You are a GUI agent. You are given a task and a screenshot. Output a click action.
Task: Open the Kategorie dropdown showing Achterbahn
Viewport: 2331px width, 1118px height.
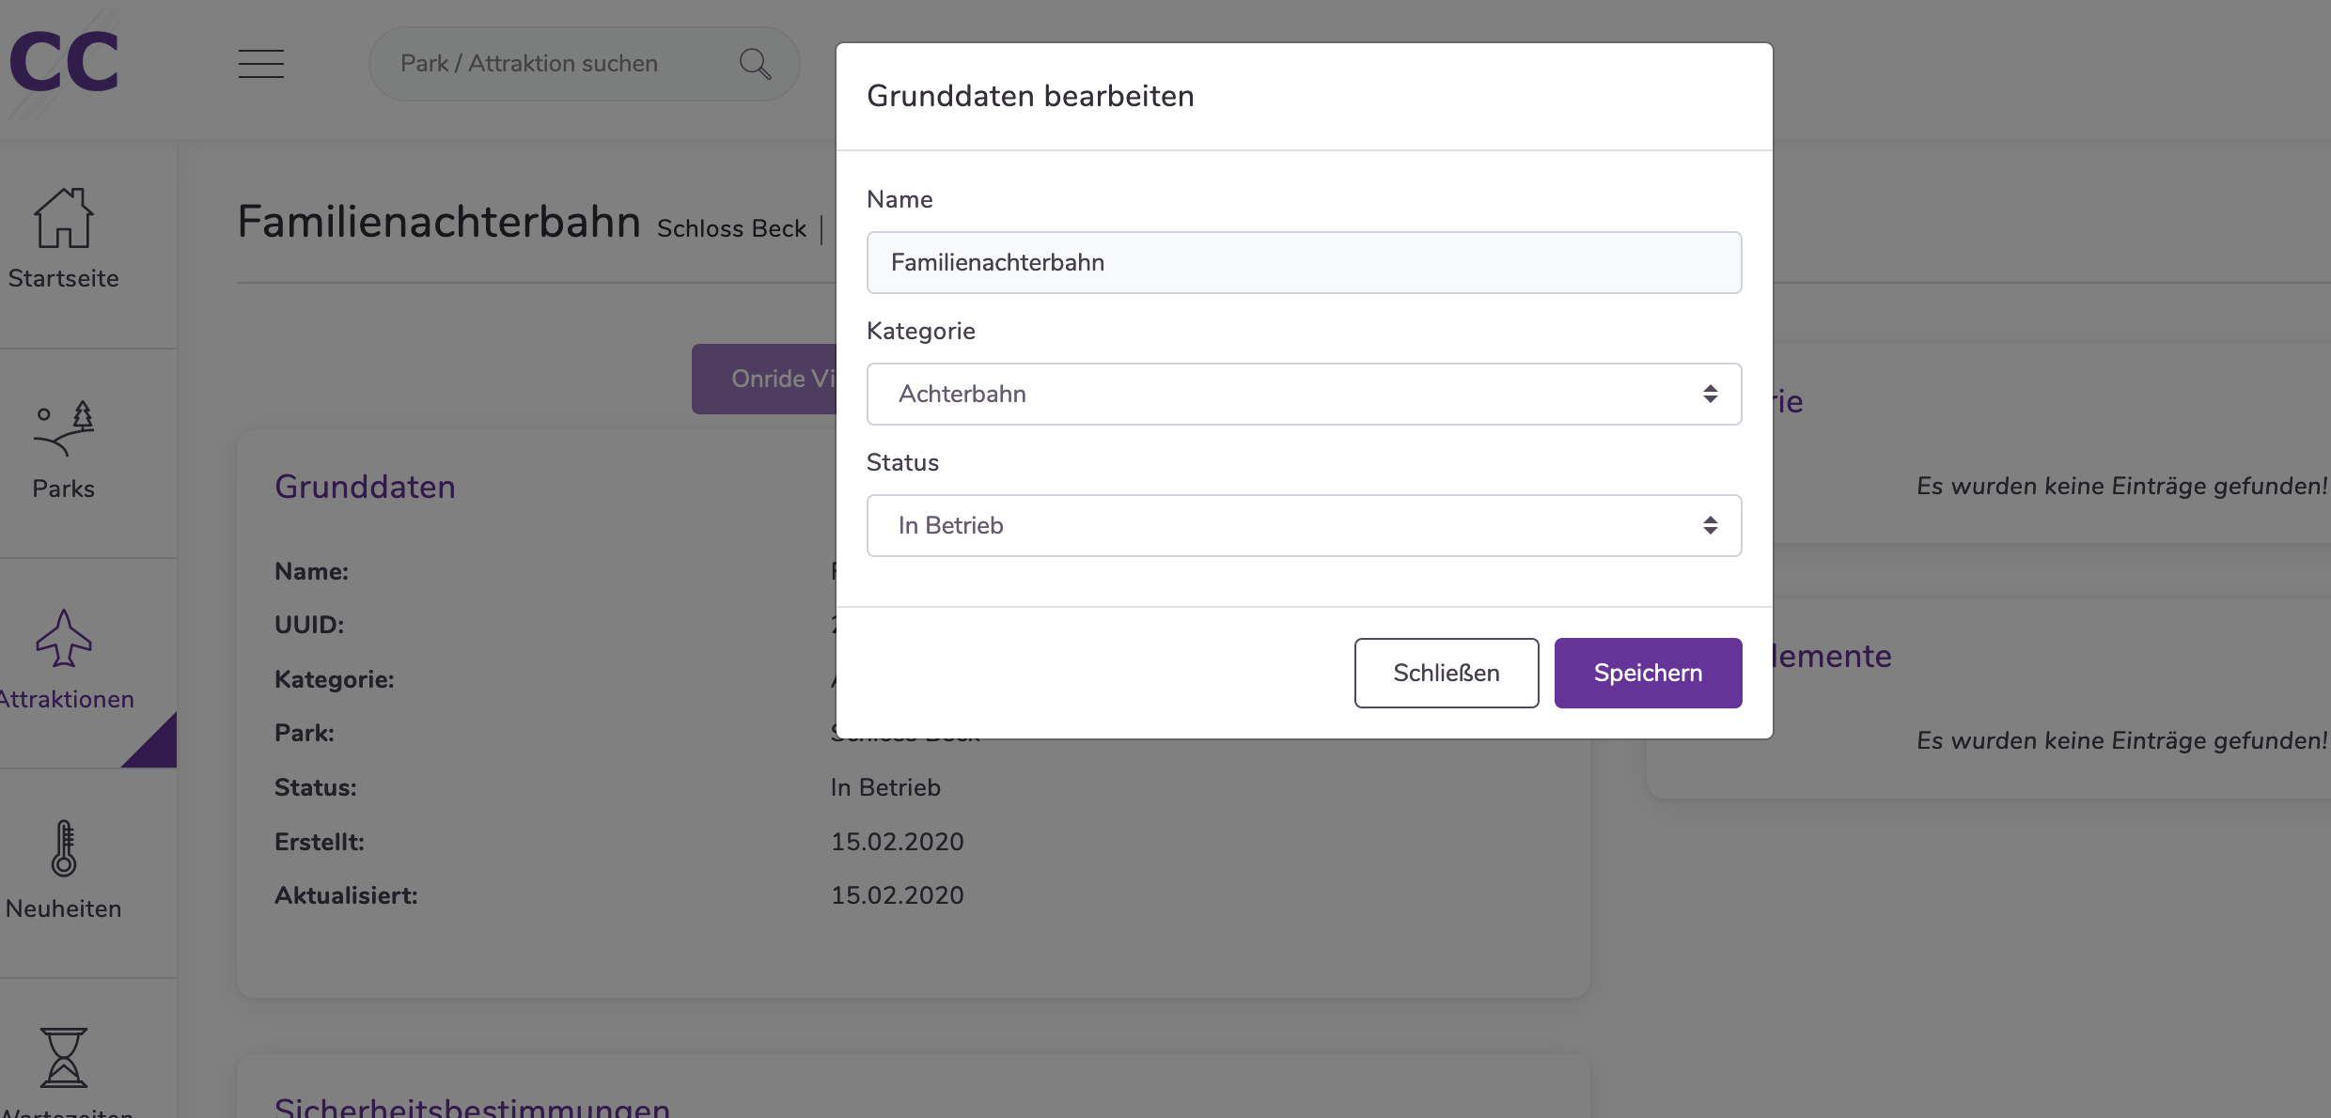[1304, 394]
